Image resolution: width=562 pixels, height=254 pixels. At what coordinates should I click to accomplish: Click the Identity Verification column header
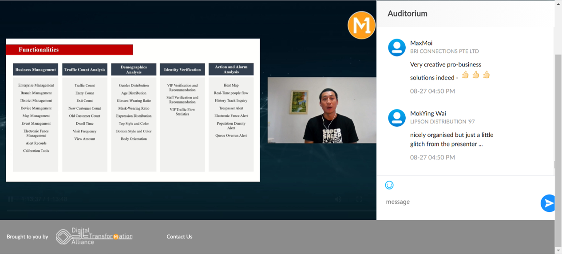point(182,69)
